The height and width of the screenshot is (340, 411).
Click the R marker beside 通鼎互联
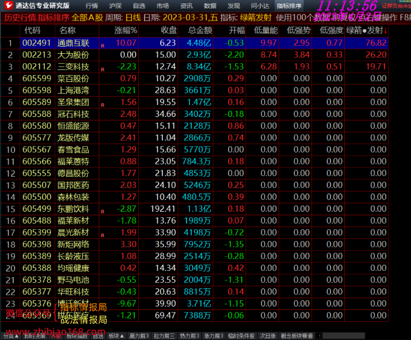click(103, 46)
